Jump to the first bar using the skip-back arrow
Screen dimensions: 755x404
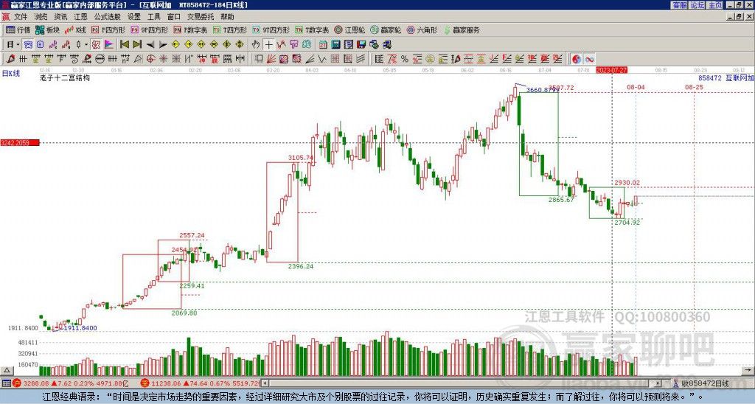[124, 44]
